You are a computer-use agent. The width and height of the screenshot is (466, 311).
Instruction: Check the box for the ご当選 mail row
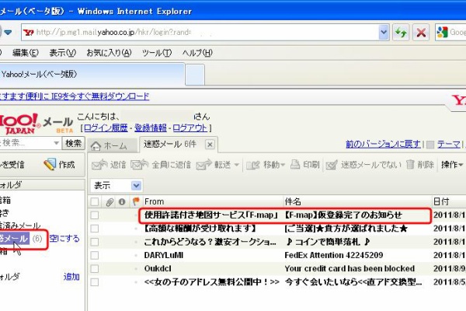coord(95,229)
